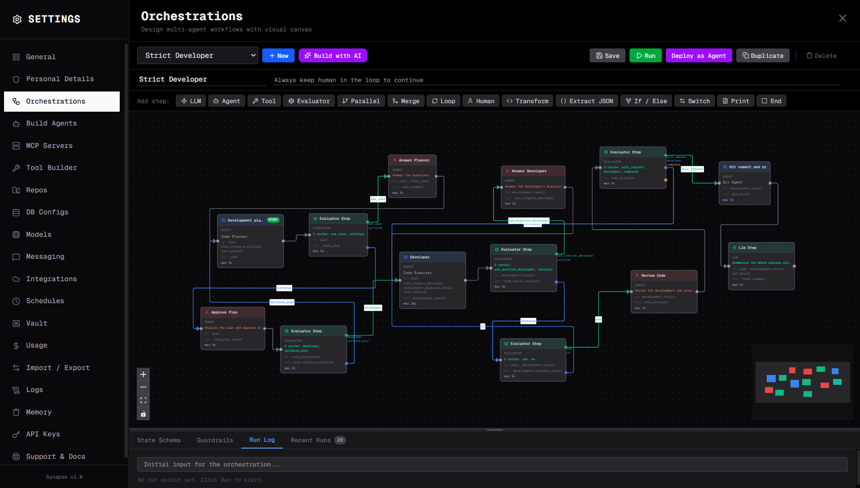Open DB Configs section

[62, 212]
